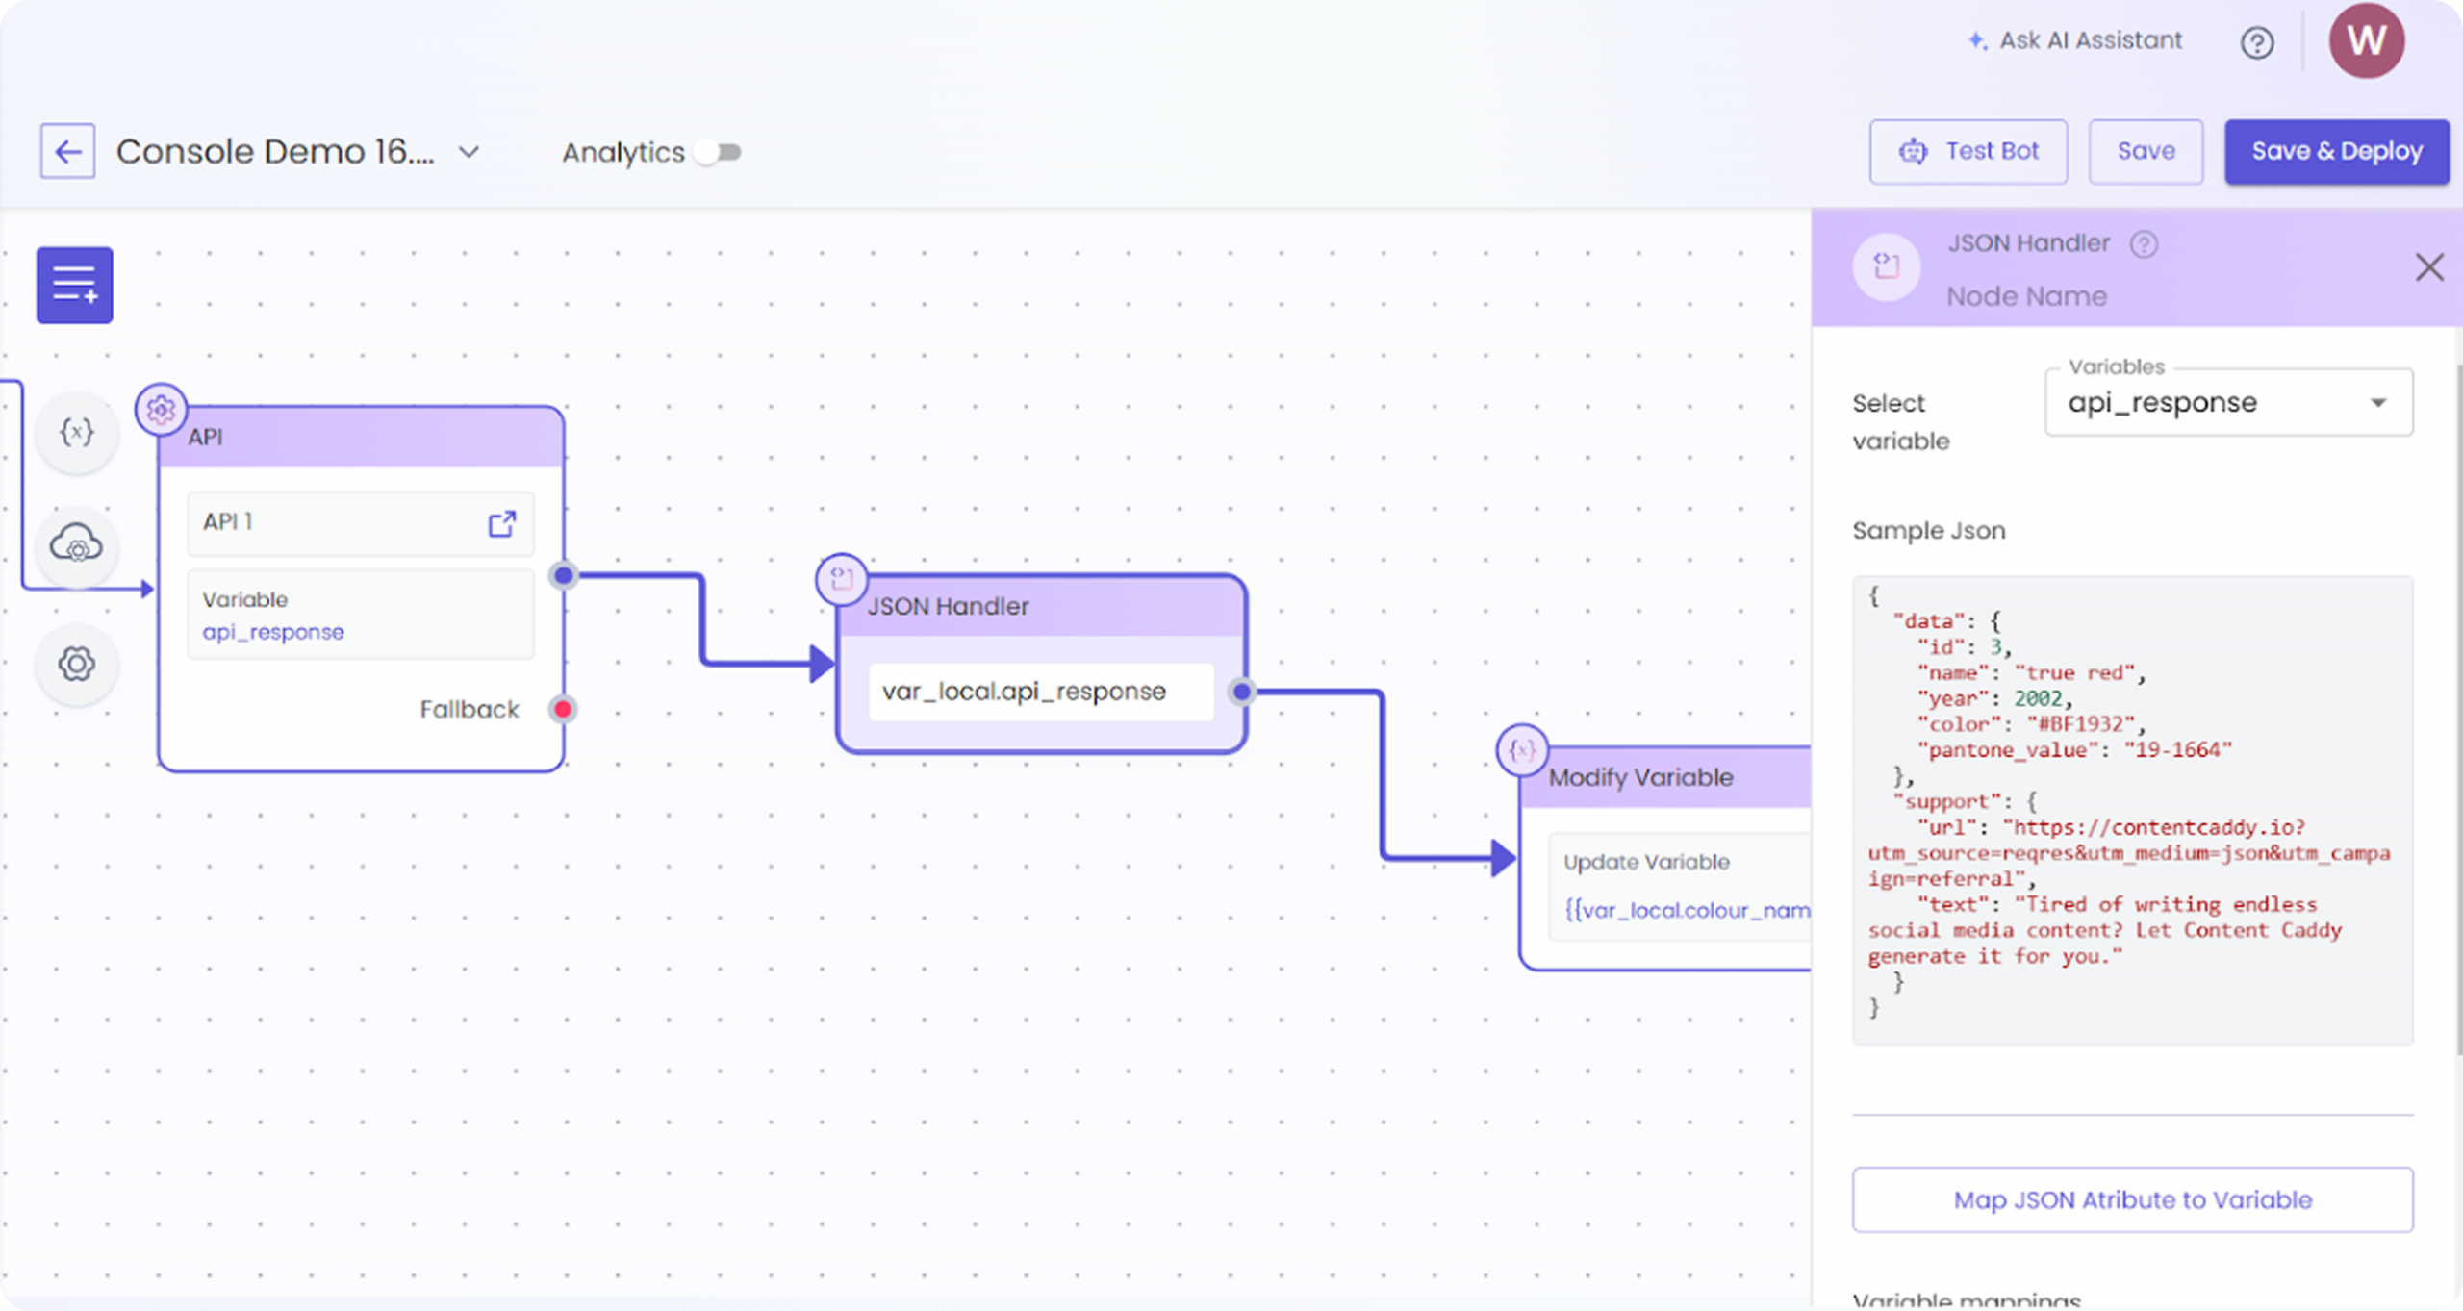This screenshot has width=2463, height=1311.
Task: Open the W user avatar
Action: 2366,40
